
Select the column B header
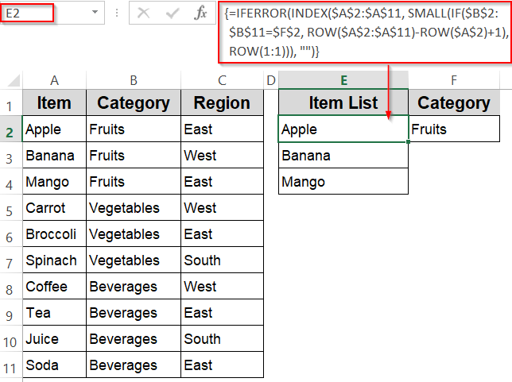pyautogui.click(x=134, y=79)
